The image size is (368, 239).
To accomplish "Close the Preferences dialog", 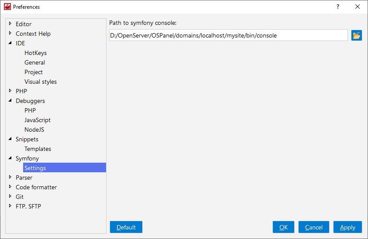I will 357,7.
